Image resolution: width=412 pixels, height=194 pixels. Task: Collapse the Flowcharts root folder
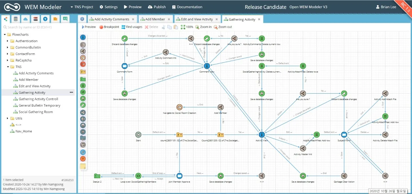click(5, 35)
